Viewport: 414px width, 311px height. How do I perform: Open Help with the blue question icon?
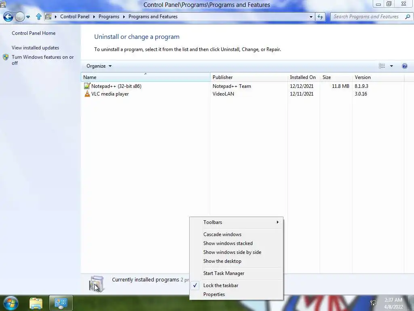404,66
